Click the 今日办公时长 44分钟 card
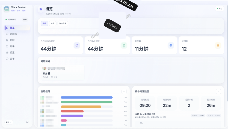Image resolution: width=228 pixels, height=129 pixels. pos(107,45)
